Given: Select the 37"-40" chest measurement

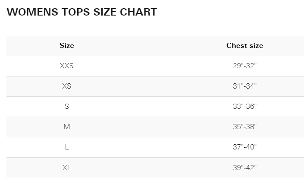Looking at the screenshot, I should (244, 147).
